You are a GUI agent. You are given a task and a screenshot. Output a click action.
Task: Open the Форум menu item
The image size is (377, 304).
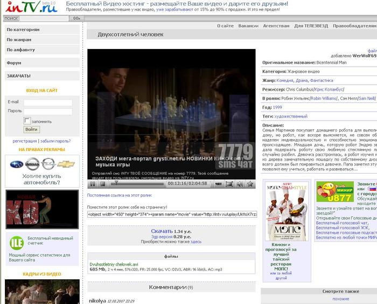(42, 63)
